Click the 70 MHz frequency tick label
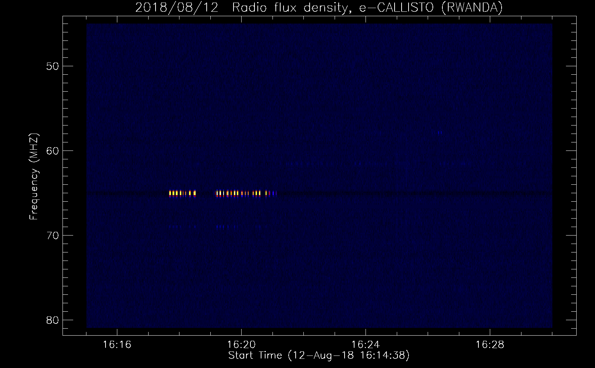The height and width of the screenshot is (368, 595). (x=53, y=236)
